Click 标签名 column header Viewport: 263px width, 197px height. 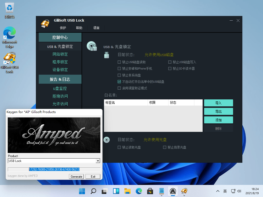[126, 102]
